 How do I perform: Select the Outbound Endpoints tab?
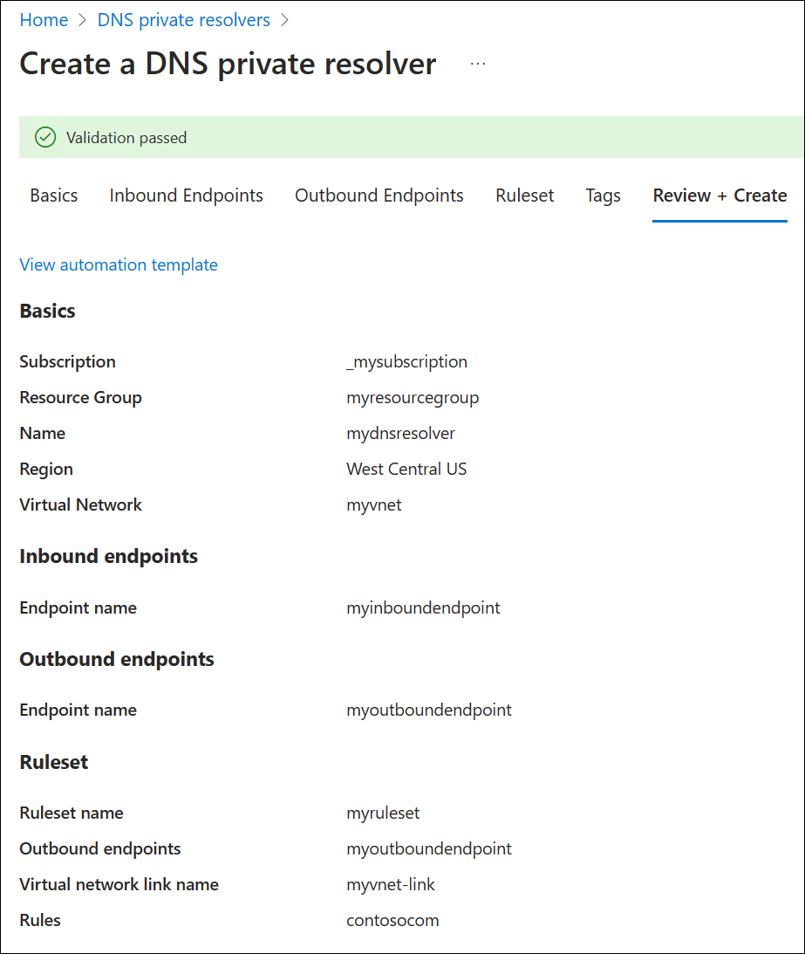click(x=379, y=196)
